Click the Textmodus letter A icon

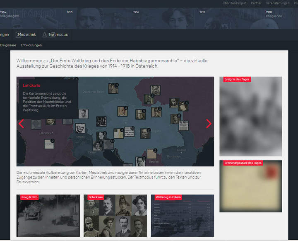pyautogui.click(x=45, y=35)
